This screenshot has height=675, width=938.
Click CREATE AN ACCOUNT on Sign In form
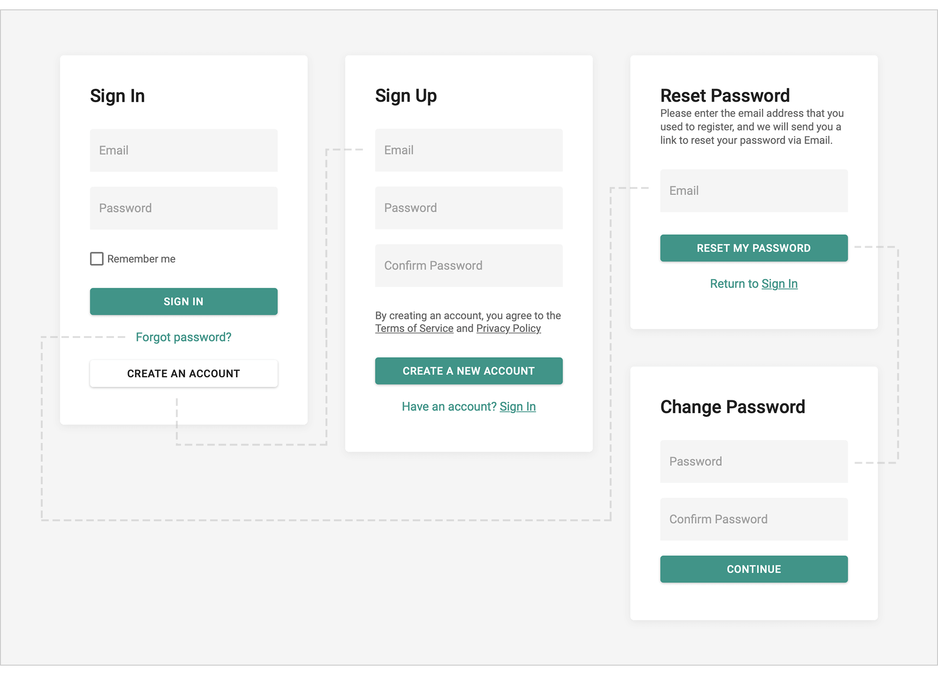click(183, 373)
